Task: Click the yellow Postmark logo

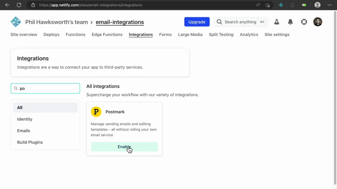Action: click(96, 112)
